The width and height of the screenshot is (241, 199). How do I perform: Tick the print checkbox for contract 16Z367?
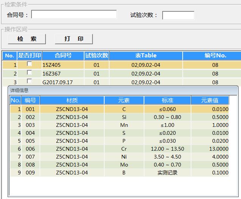29,73
